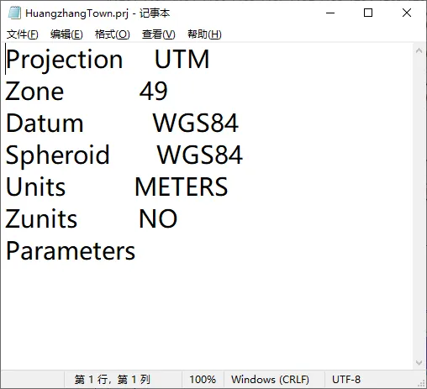Click the Windows (CRLF) status entry
Viewport: 427px width, 389px height.
pos(270,380)
